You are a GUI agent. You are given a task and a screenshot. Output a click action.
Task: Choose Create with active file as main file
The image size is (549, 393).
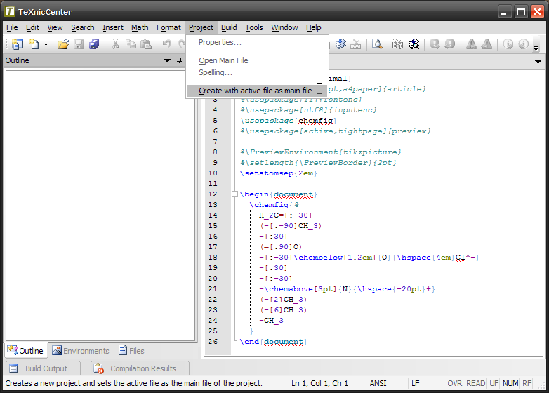258,91
